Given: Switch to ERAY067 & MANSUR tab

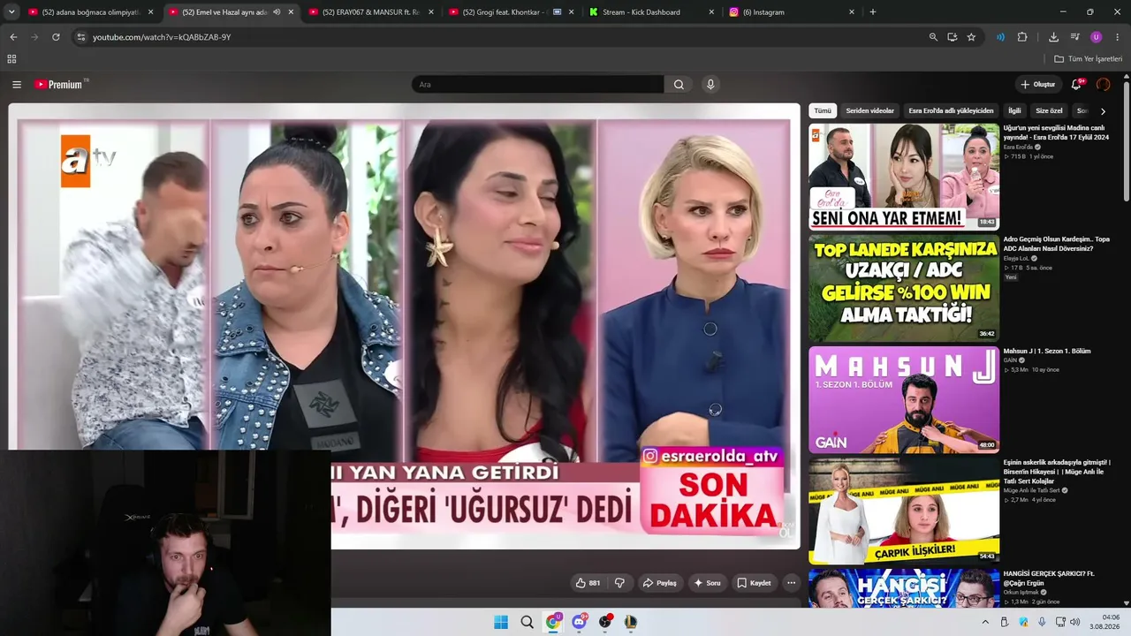Looking at the screenshot, I should 371,12.
